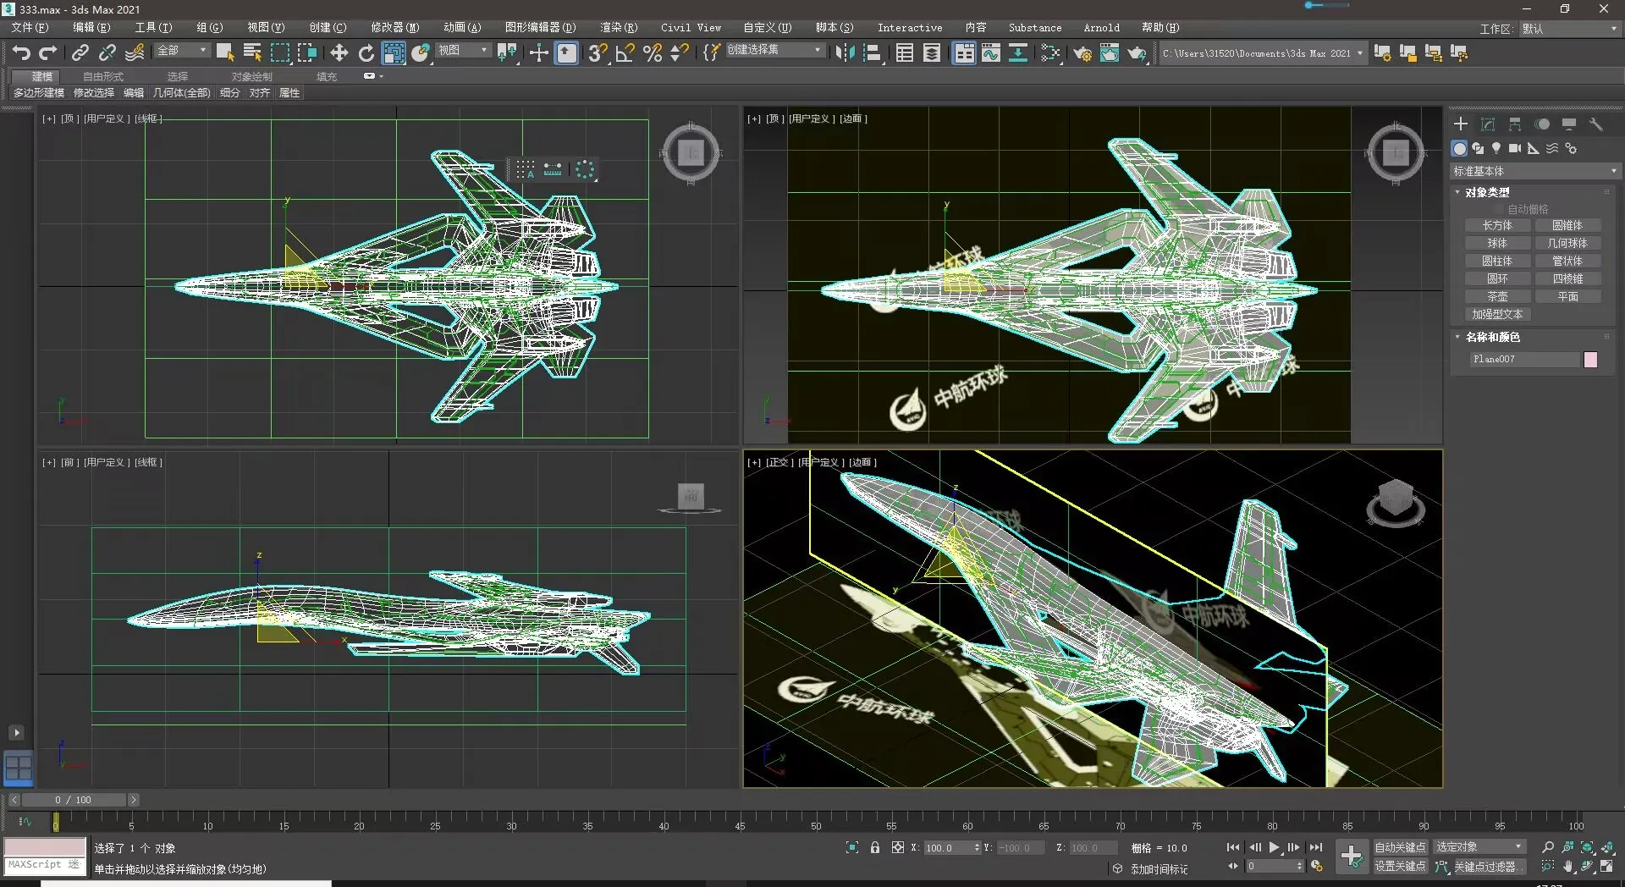1625x887 pixels.
Task: Open the 渲染(R) menu
Action: (619, 28)
